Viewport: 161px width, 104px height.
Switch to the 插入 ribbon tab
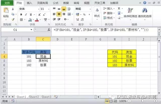coord(29,3)
